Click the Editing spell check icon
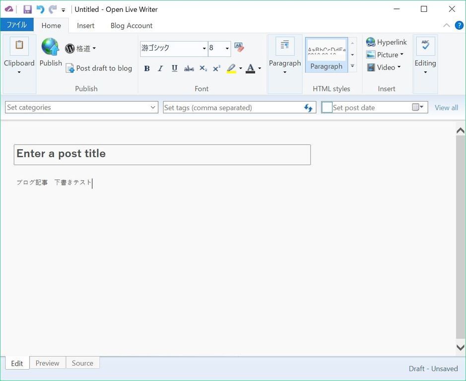This screenshot has width=466, height=381. 426,46
